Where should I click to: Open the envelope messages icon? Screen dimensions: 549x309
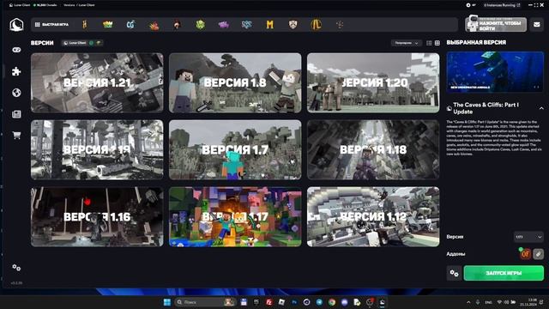point(536,25)
